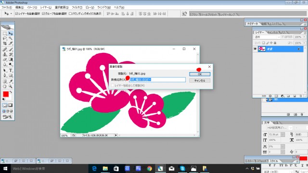Click the delete layer trash icon
The height and width of the screenshot is (173, 308).
tap(300, 96)
